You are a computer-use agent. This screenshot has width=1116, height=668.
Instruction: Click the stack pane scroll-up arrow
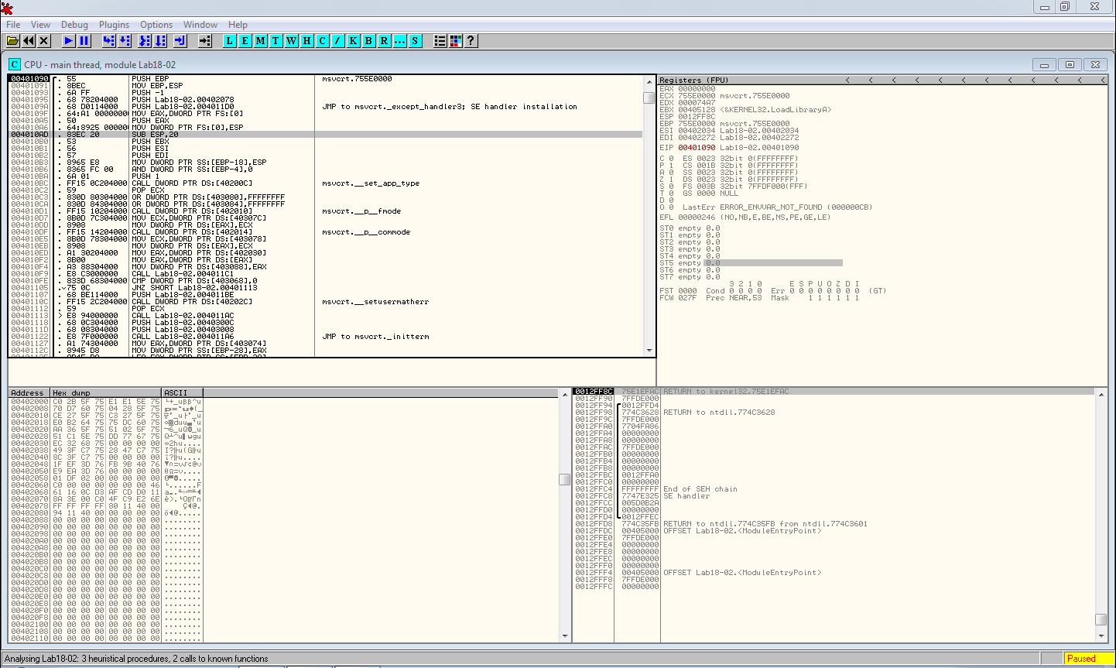pos(1101,393)
